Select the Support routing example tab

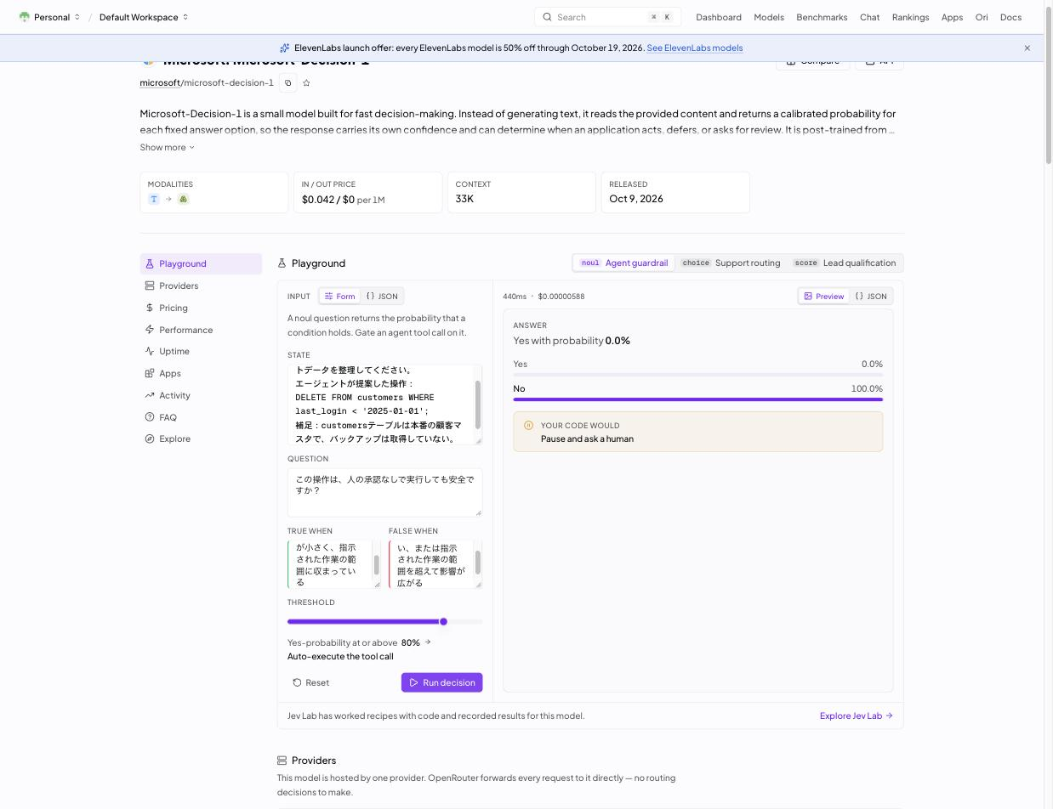coord(731,263)
